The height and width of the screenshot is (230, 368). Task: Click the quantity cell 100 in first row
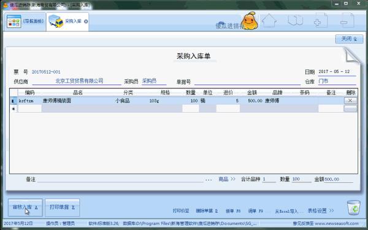tap(191, 101)
